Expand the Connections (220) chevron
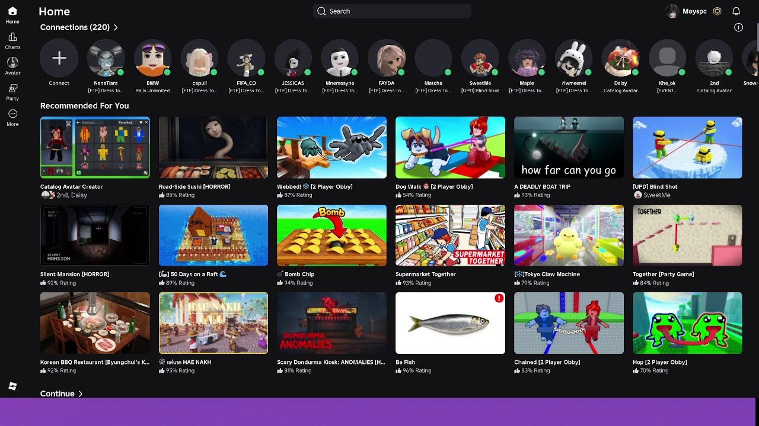 116,27
